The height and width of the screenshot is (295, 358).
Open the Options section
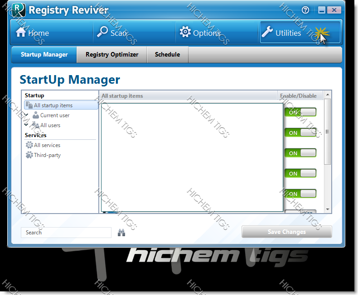(217, 32)
